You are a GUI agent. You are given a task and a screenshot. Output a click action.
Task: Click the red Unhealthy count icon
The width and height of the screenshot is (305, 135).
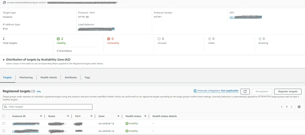[x=109, y=39]
